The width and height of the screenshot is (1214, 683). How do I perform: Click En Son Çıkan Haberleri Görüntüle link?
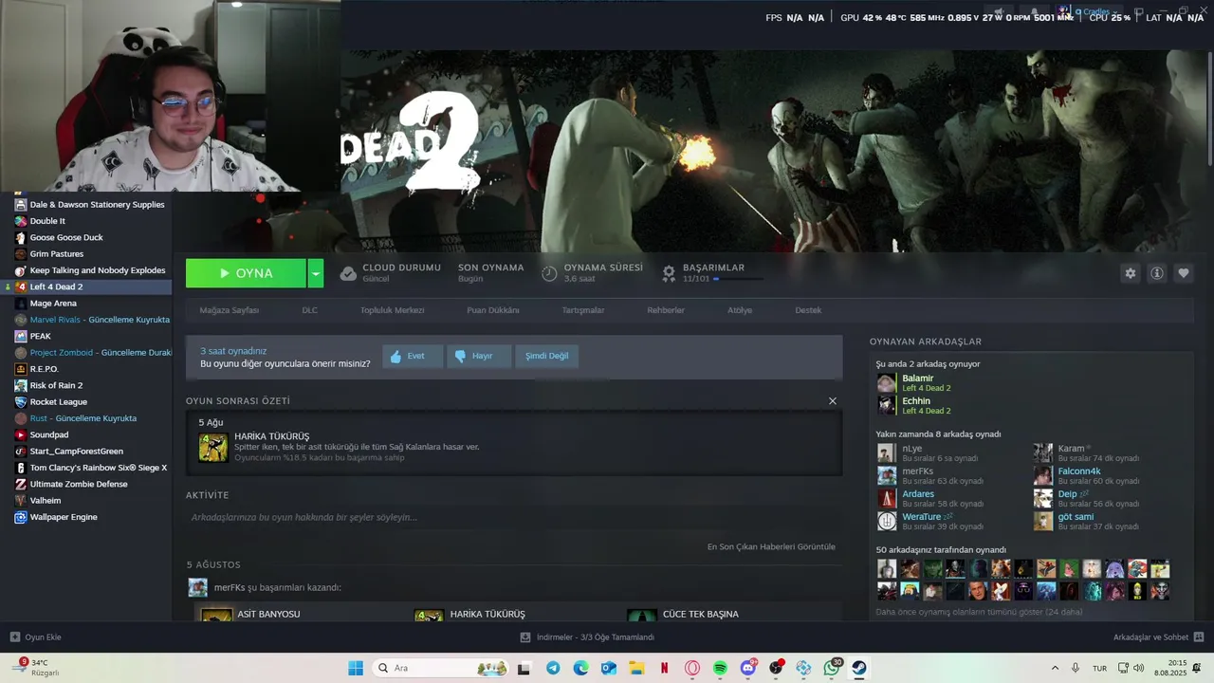click(771, 546)
